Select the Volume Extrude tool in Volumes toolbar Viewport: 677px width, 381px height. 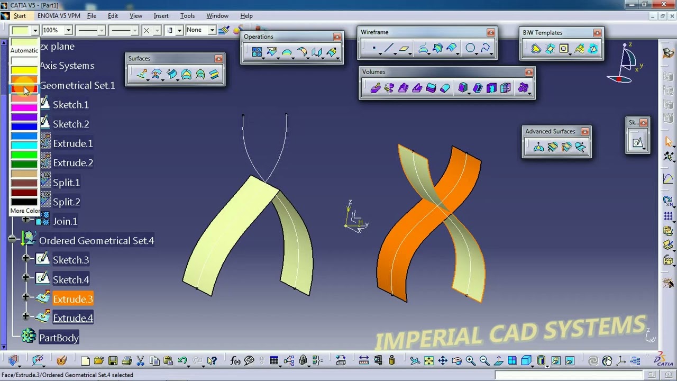(375, 88)
